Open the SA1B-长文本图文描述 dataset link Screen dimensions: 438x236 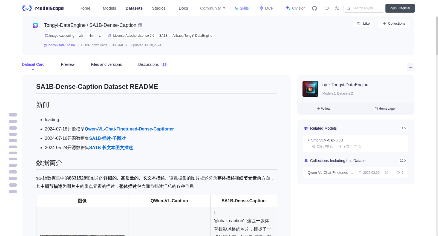[111, 147]
